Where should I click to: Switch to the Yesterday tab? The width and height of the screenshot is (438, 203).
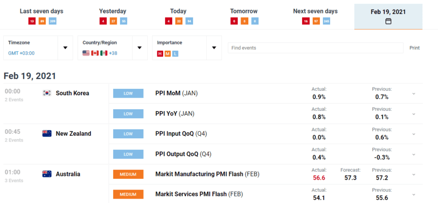112,11
